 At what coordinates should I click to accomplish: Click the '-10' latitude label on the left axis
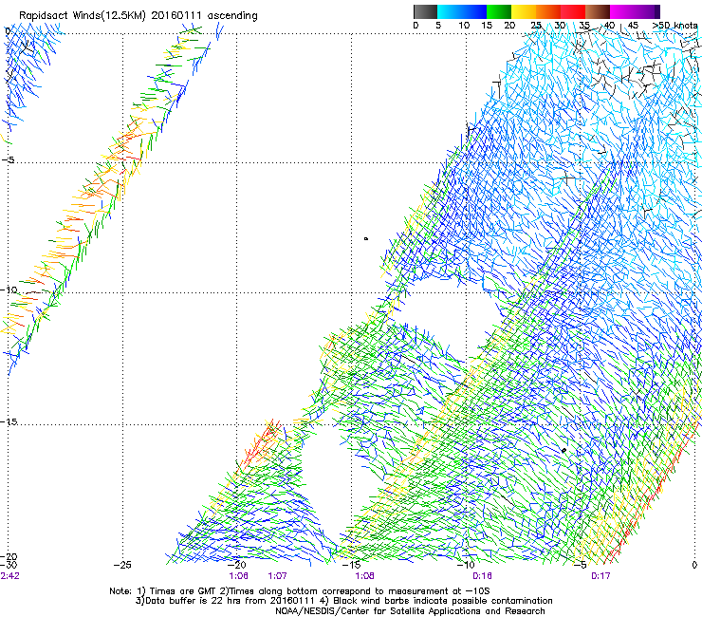9,290
